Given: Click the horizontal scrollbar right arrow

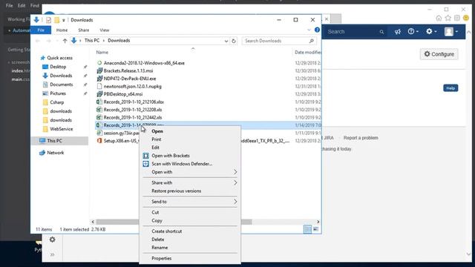Looking at the screenshot, I should point(318,222).
